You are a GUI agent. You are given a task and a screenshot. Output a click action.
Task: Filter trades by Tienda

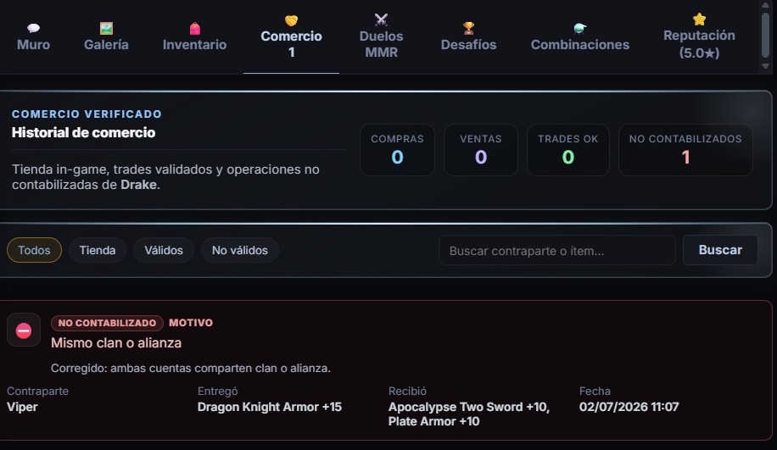click(x=98, y=250)
